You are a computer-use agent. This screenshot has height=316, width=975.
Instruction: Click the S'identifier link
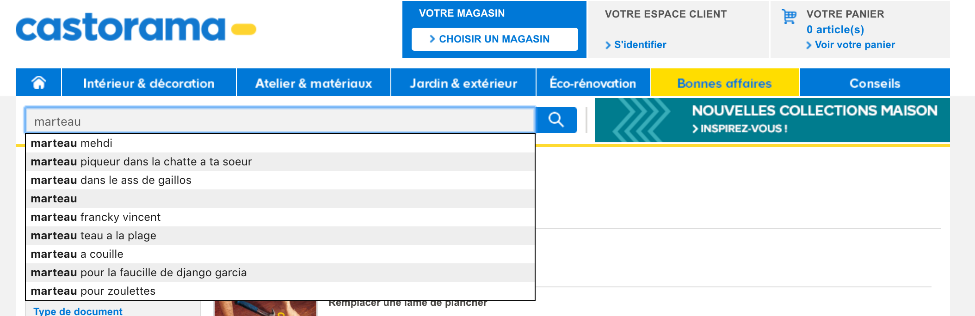click(640, 45)
